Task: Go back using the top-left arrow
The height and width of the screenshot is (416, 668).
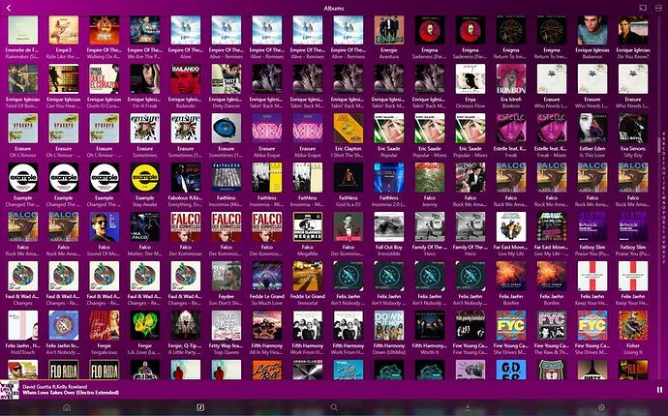Action: (9, 8)
